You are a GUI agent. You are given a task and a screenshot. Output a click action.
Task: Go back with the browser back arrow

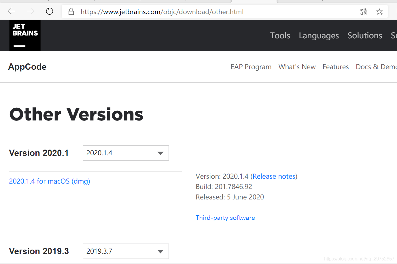[12, 12]
